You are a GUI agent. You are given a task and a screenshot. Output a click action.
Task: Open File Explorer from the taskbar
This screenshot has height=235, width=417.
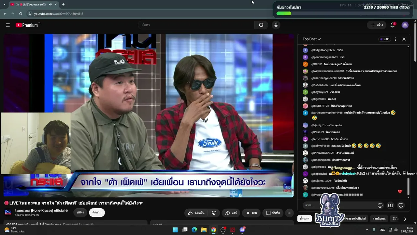click(204, 230)
